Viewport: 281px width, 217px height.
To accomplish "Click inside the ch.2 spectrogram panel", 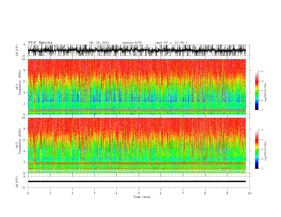I will click(137, 145).
